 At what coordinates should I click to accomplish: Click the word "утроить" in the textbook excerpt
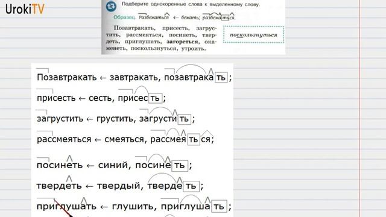193,48
